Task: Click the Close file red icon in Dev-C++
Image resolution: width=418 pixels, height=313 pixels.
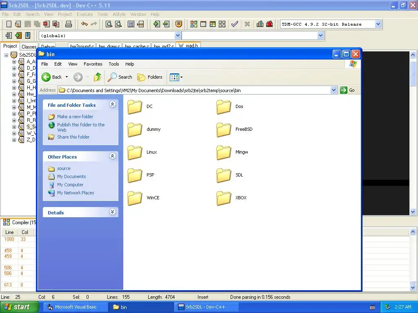Action: tap(47, 24)
